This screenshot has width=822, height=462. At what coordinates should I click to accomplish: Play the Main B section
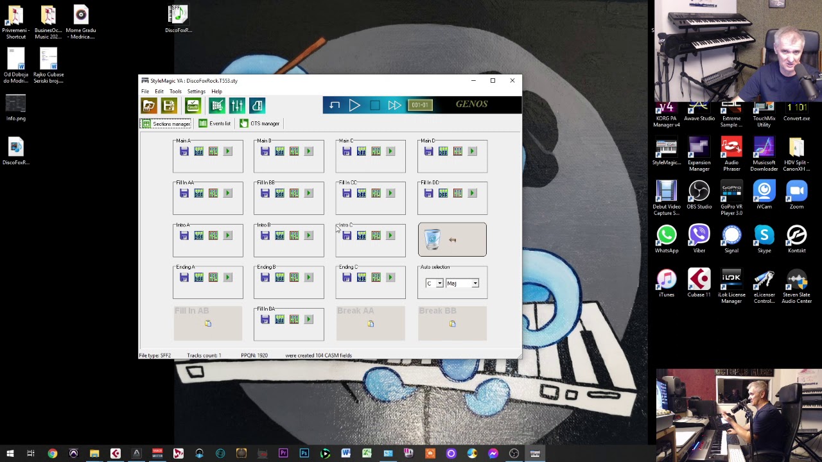(x=308, y=151)
